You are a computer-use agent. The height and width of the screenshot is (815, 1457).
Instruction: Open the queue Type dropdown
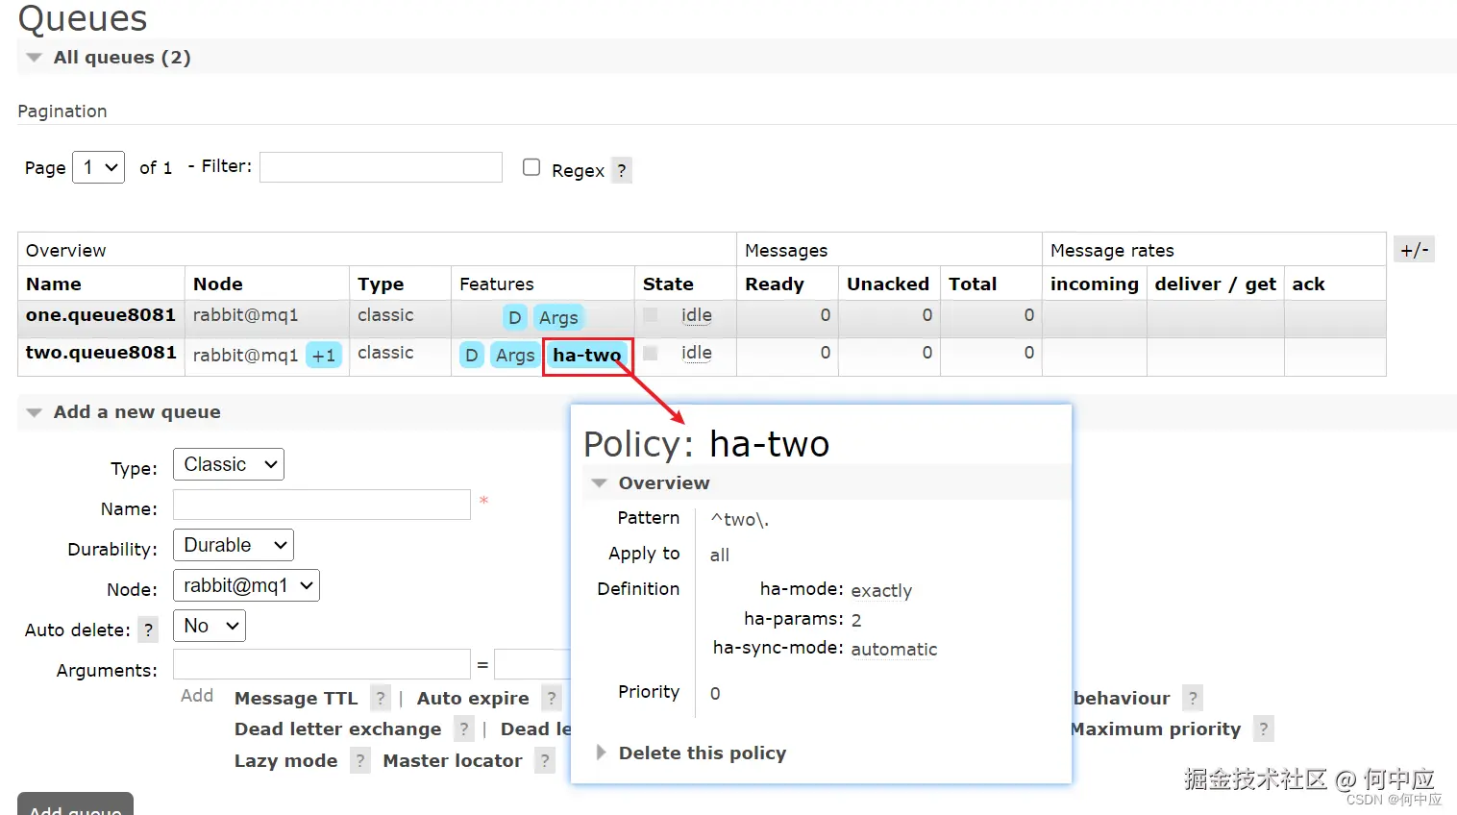coord(229,464)
